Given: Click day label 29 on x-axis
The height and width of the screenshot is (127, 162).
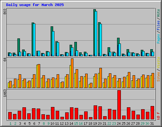Looking at the screenshot, I should click(x=142, y=124).
